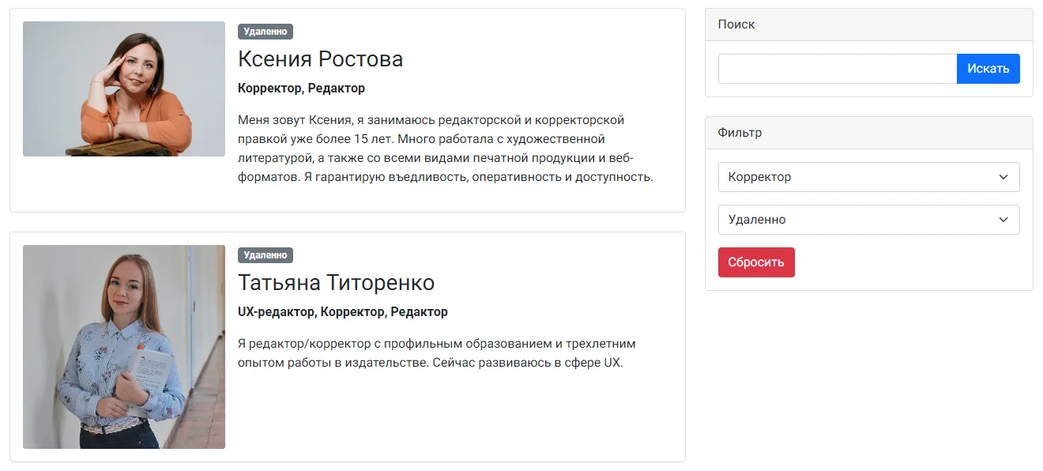Click Татьяна's description about профильным образованием
Viewport: 1043px width, 471px height.
pyautogui.click(x=436, y=354)
